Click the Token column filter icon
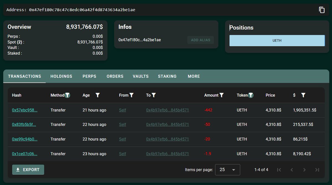 (251, 95)
